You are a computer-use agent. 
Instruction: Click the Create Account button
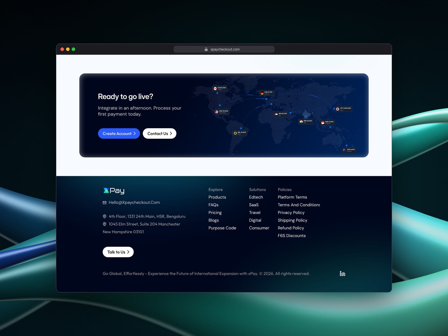pyautogui.click(x=119, y=134)
